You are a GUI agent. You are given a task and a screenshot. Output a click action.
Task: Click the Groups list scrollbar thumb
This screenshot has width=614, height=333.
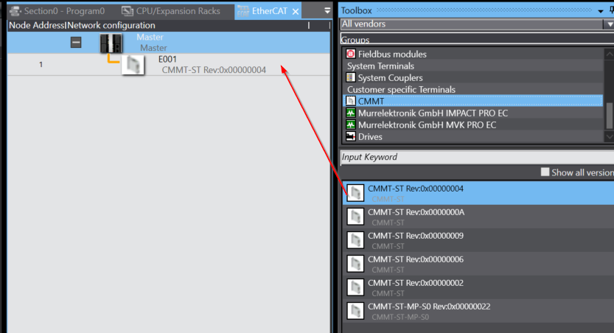610,116
